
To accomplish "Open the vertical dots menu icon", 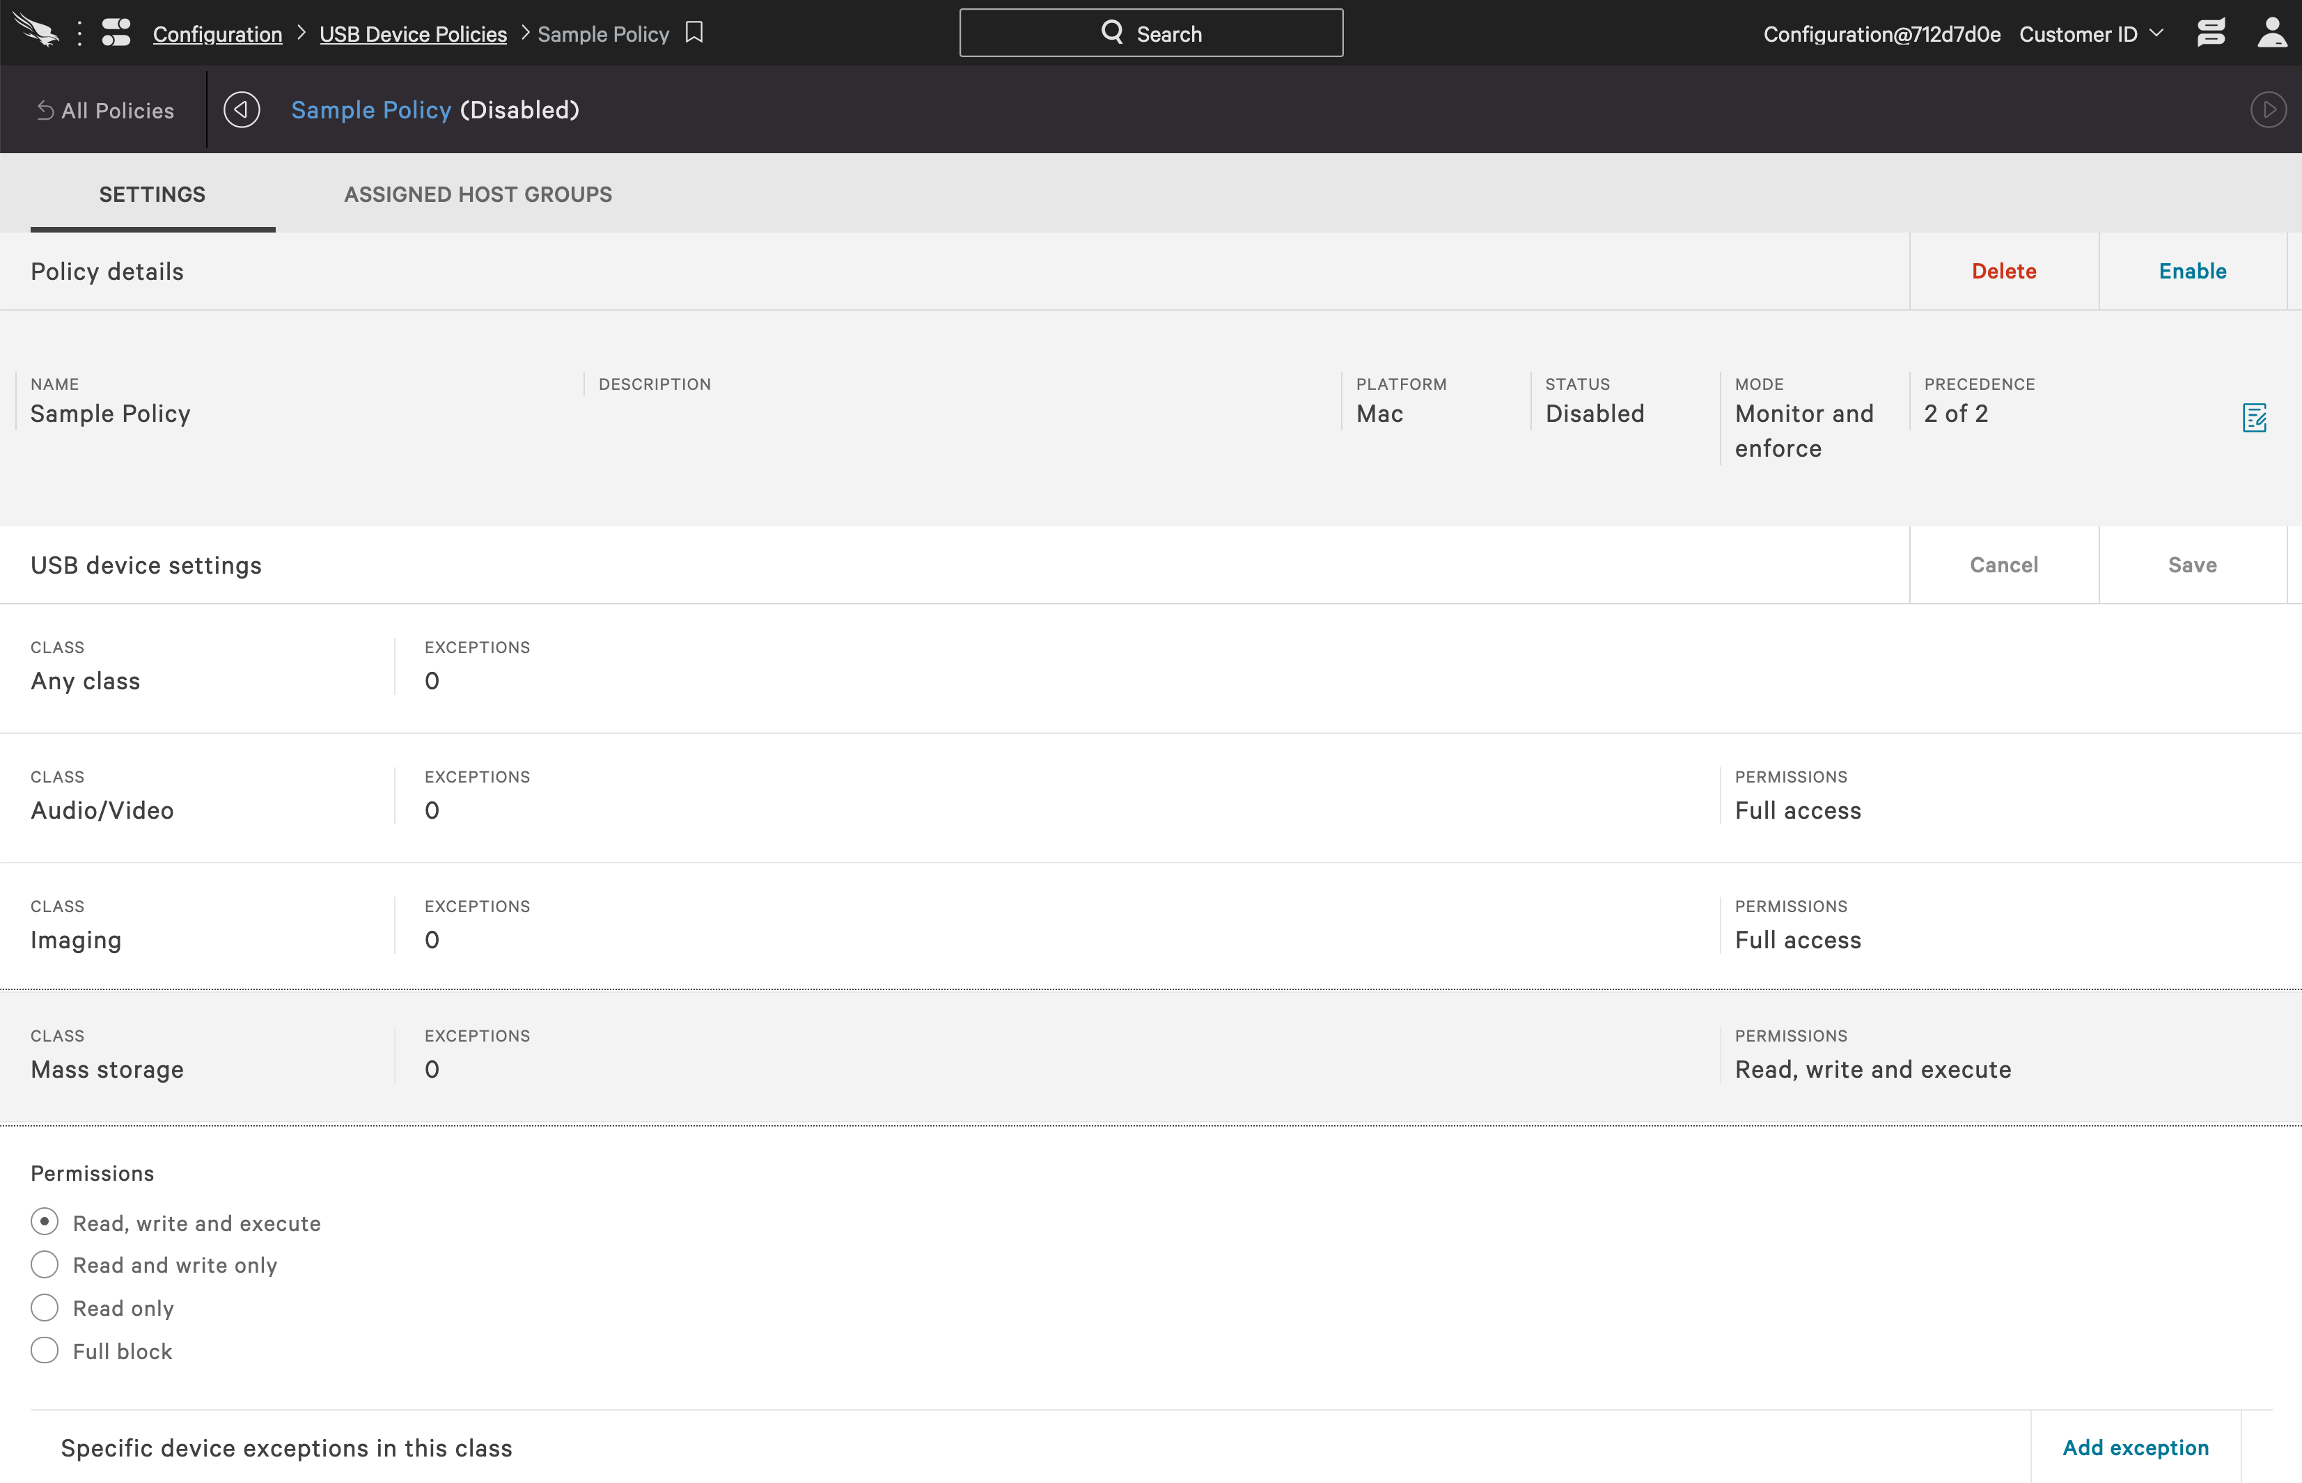I will pos(80,33).
